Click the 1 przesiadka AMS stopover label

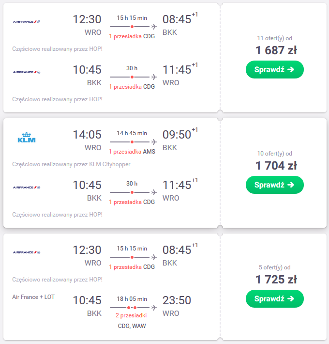point(132,152)
